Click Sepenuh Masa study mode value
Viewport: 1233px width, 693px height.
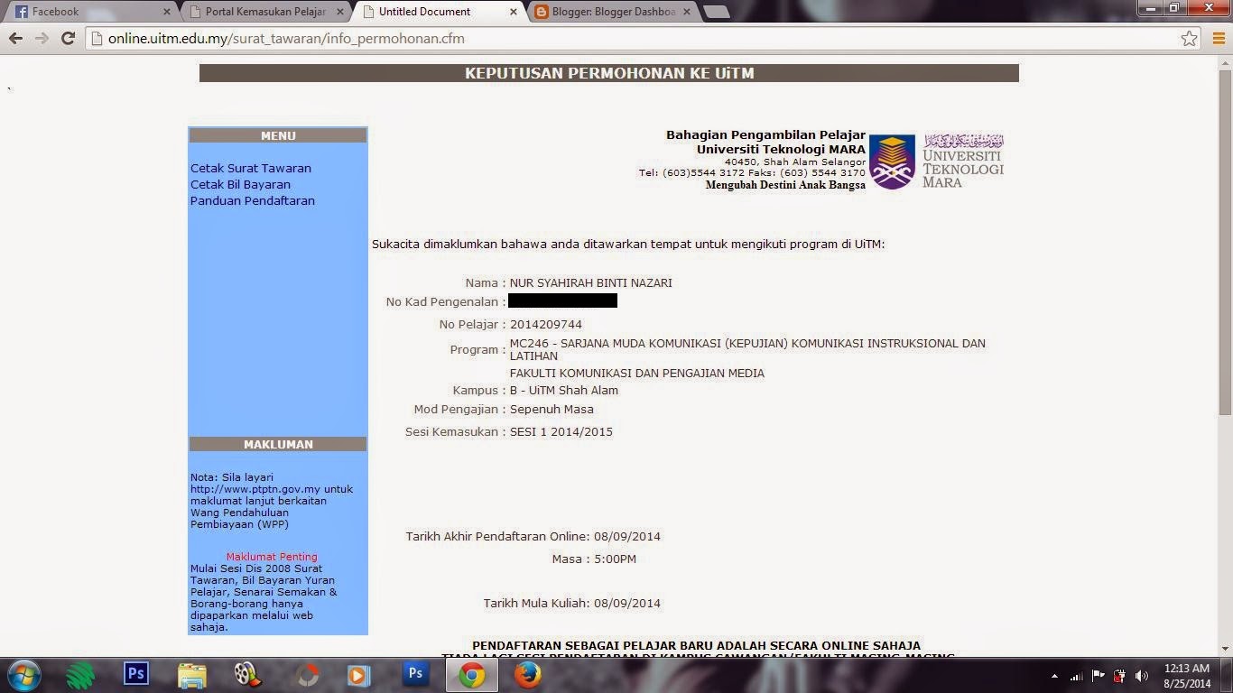552,409
